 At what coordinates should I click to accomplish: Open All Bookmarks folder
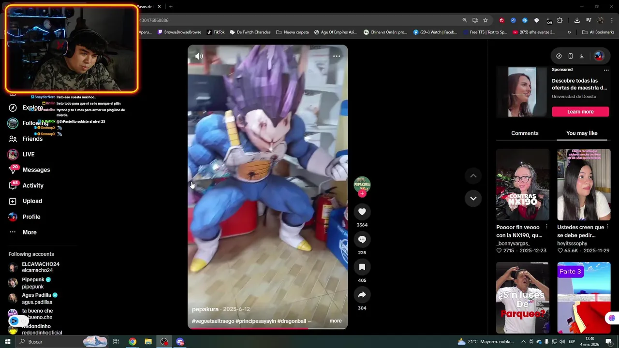pos(598,32)
